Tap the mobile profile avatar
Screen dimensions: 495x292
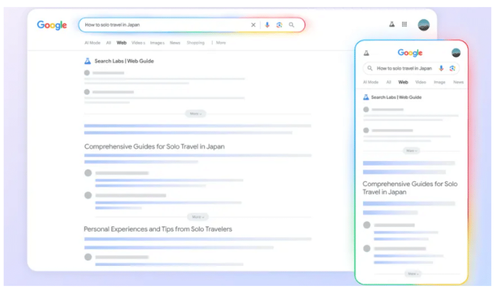tap(456, 53)
